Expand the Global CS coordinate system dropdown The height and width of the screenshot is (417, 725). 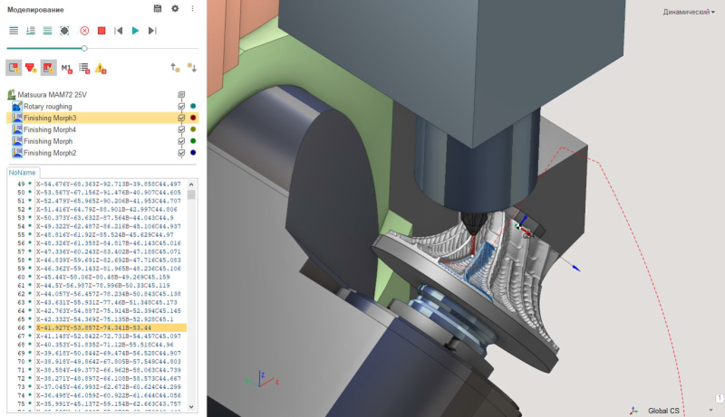[710, 411]
